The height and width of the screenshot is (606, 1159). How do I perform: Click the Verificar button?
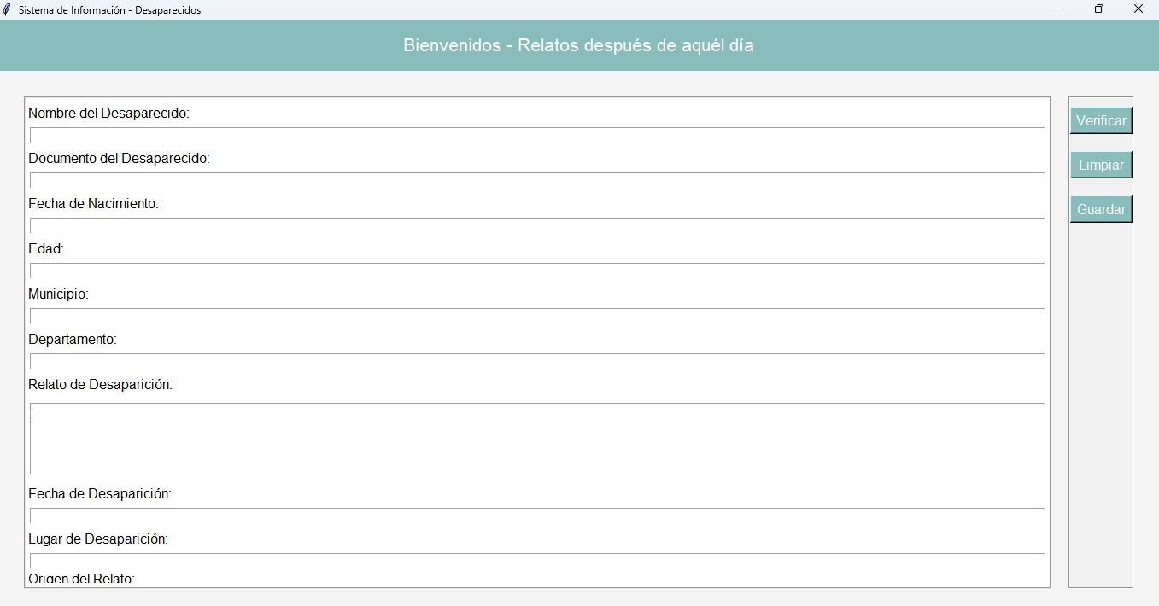point(1101,120)
